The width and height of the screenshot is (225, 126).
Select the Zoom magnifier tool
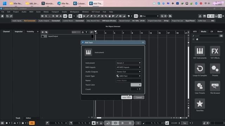[x=106, y=16]
